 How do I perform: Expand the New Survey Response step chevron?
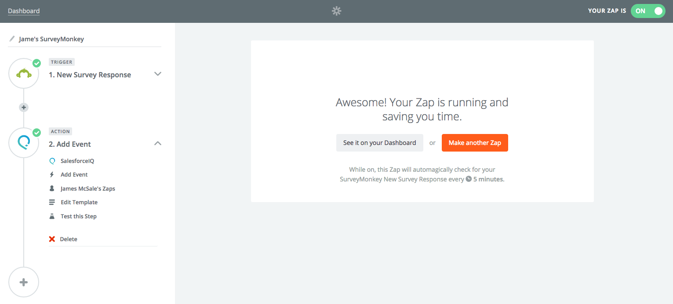tap(158, 74)
